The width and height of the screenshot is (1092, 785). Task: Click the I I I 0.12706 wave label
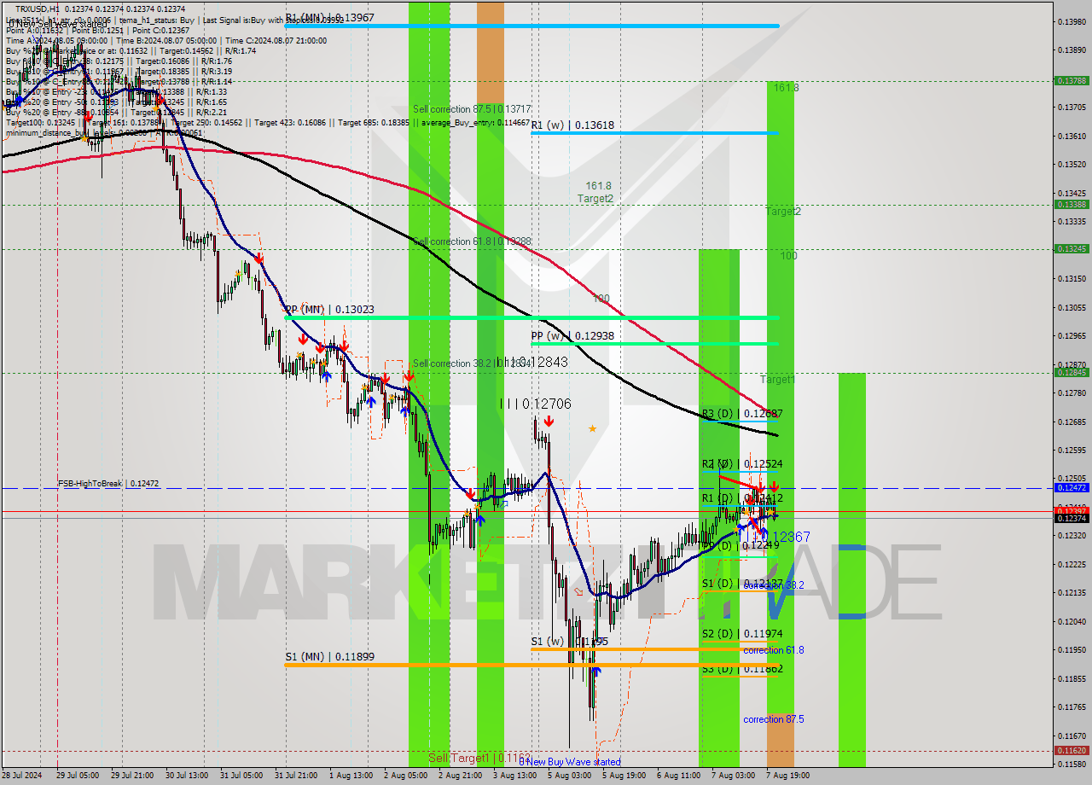536,404
